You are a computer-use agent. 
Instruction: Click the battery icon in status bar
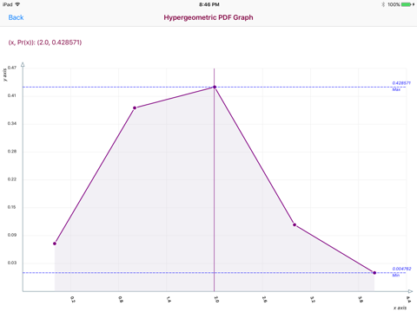407,4
